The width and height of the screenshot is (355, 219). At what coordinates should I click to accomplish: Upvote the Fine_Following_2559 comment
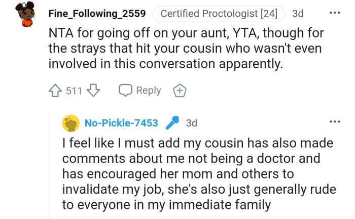coord(55,91)
